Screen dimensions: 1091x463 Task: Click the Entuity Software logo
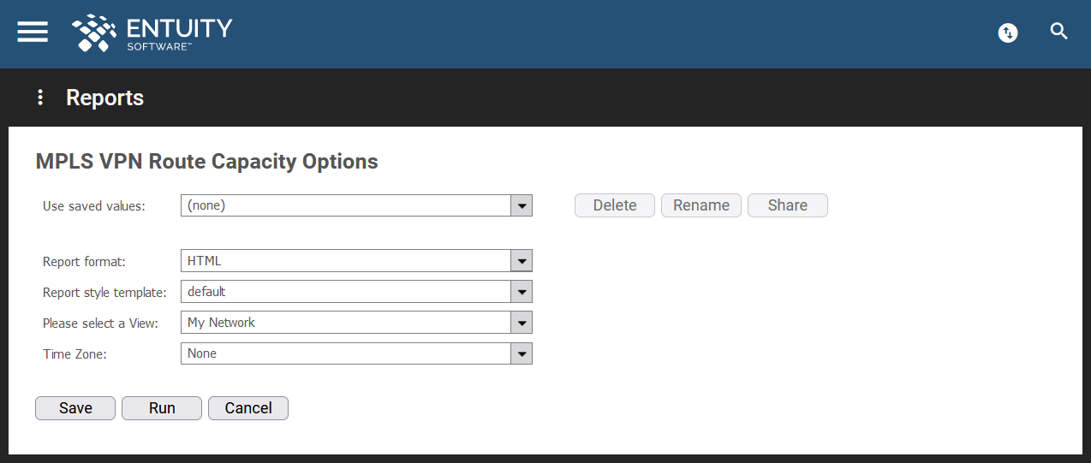coord(152,33)
